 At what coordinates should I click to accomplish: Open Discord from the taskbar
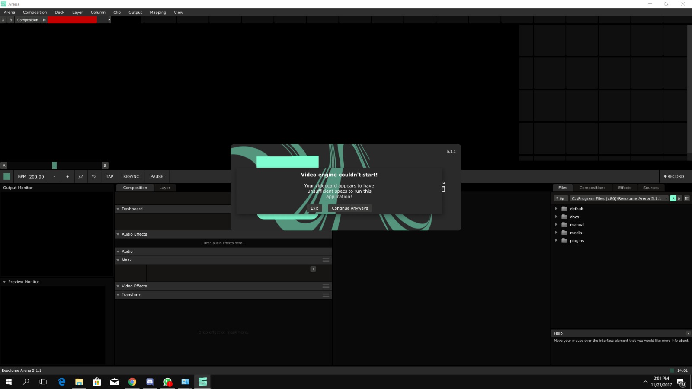coord(150,382)
